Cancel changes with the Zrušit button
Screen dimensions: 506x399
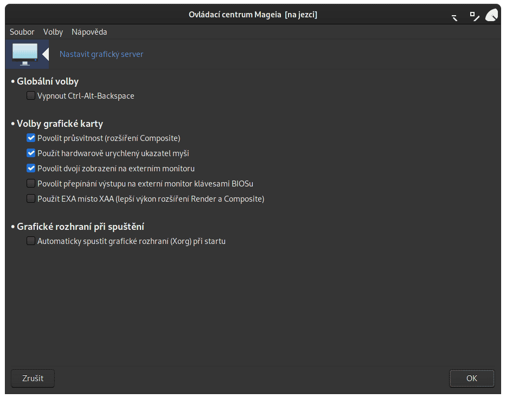coord(32,378)
